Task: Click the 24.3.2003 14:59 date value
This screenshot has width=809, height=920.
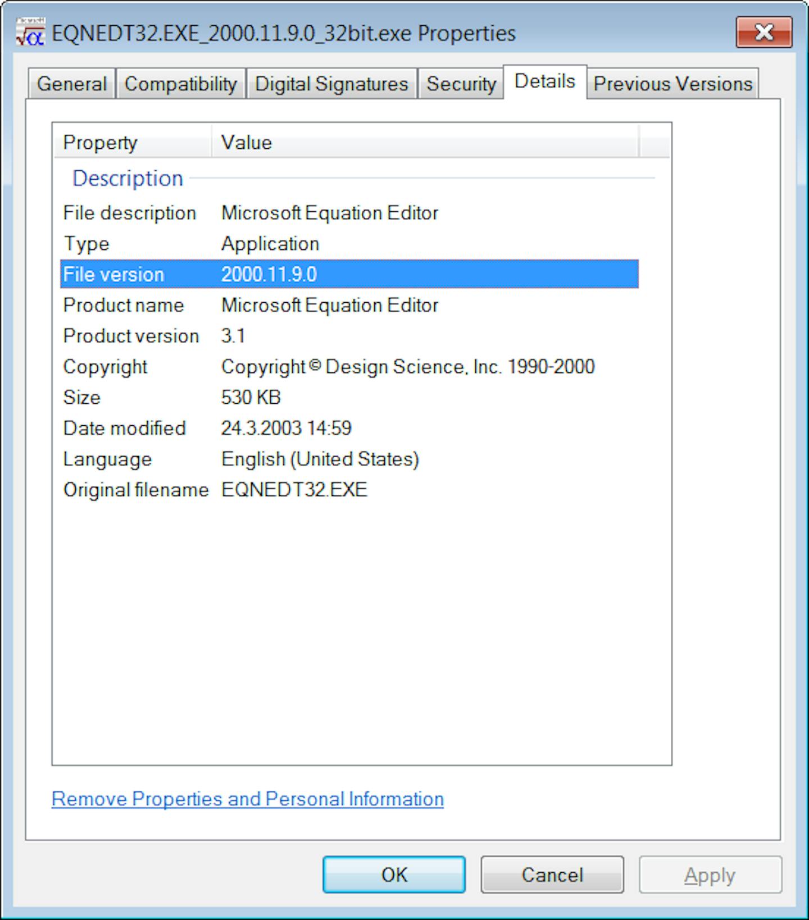Action: (x=287, y=428)
